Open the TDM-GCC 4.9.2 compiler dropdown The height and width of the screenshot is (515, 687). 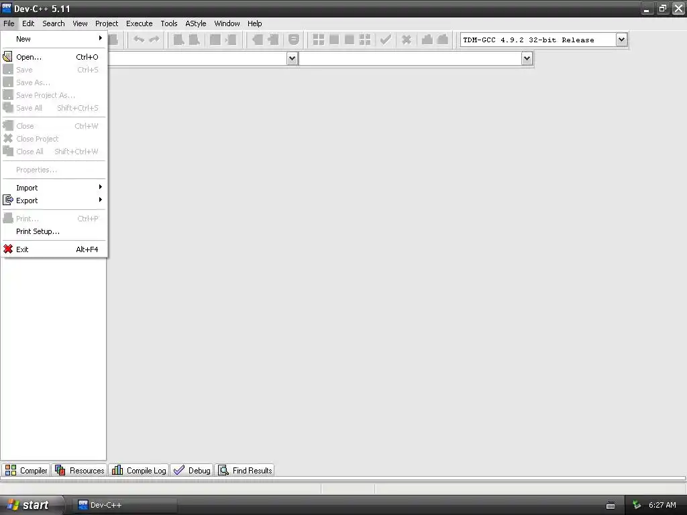[621, 40]
